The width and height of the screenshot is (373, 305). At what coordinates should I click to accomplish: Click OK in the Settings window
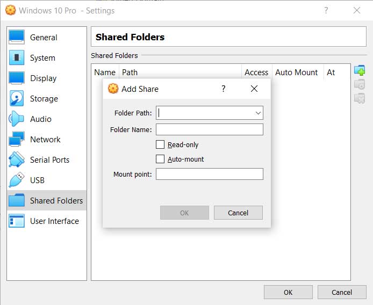pyautogui.click(x=288, y=292)
